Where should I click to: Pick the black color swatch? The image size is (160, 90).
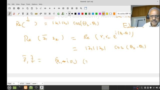coord(75,14)
